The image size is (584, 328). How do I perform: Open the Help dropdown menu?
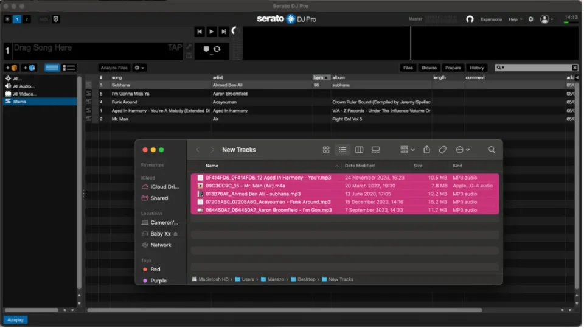coord(516,19)
